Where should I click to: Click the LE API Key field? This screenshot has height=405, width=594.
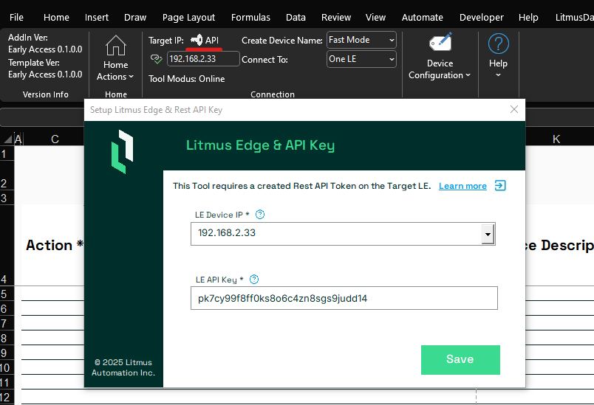point(344,298)
